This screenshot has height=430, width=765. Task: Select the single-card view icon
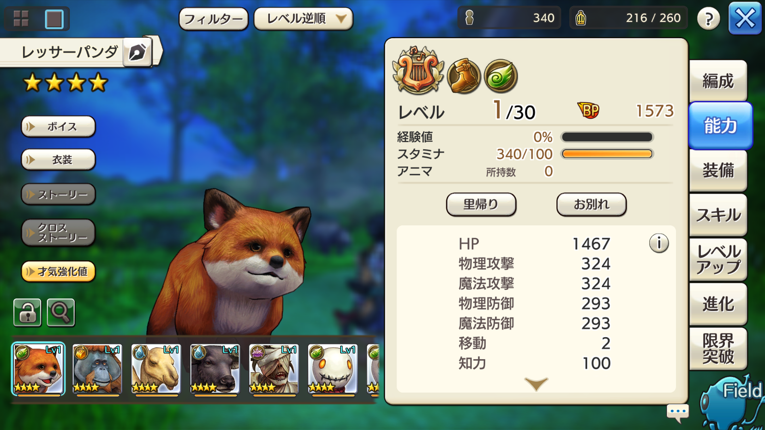click(54, 19)
